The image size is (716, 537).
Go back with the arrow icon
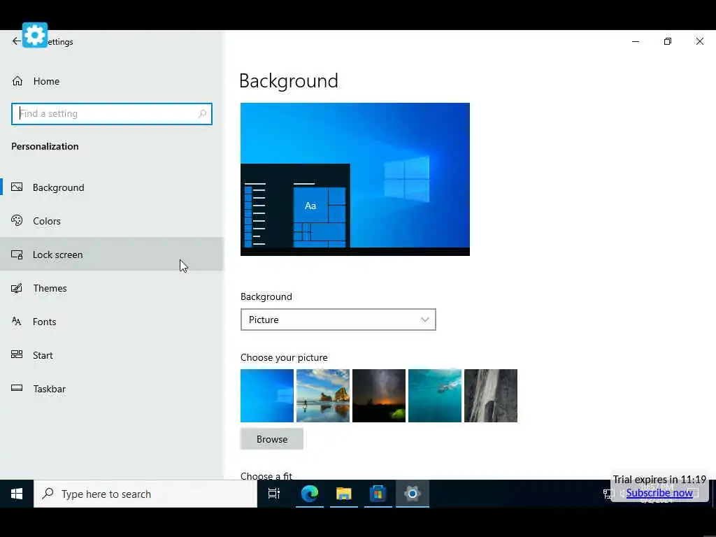[x=16, y=41]
